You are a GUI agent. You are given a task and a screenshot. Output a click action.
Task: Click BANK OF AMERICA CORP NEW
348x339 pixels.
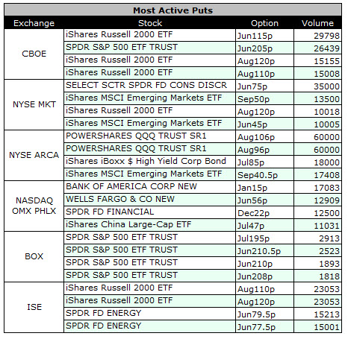(131, 186)
